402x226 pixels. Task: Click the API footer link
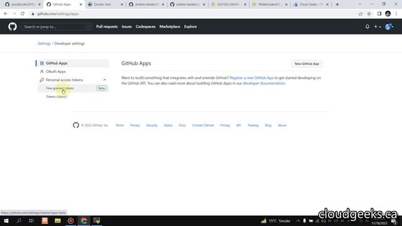[239, 126]
